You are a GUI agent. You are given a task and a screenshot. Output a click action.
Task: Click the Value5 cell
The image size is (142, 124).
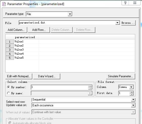(26, 58)
